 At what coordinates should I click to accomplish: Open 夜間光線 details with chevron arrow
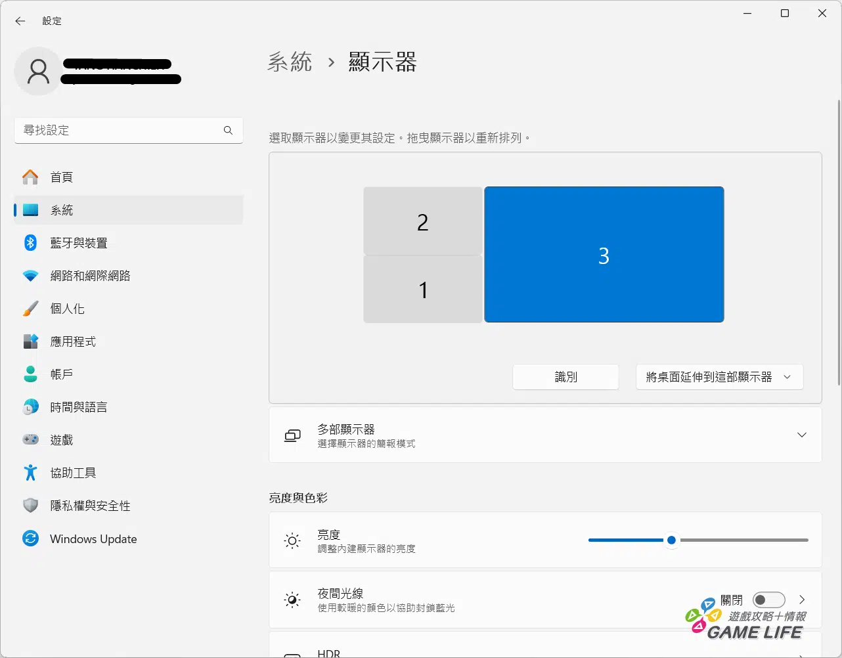(x=802, y=600)
